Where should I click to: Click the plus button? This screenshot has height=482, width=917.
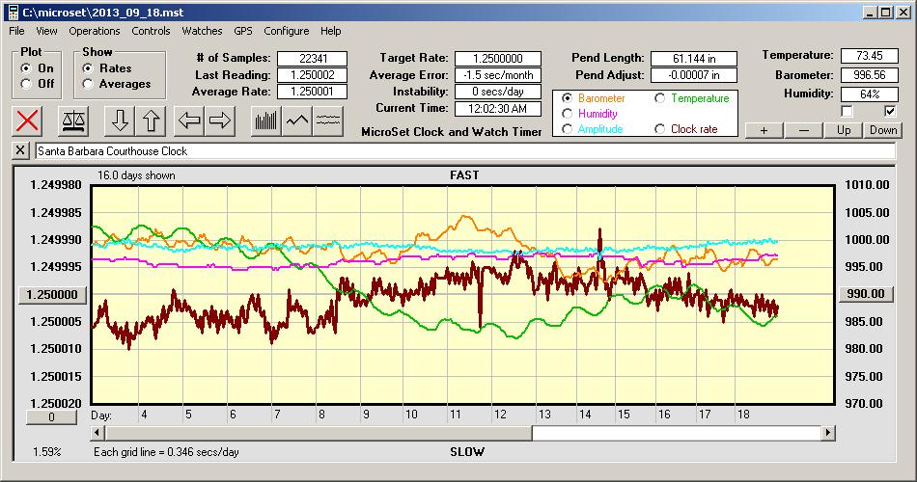pyautogui.click(x=764, y=130)
